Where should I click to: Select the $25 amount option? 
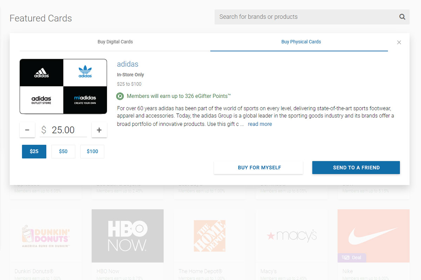[34, 152]
